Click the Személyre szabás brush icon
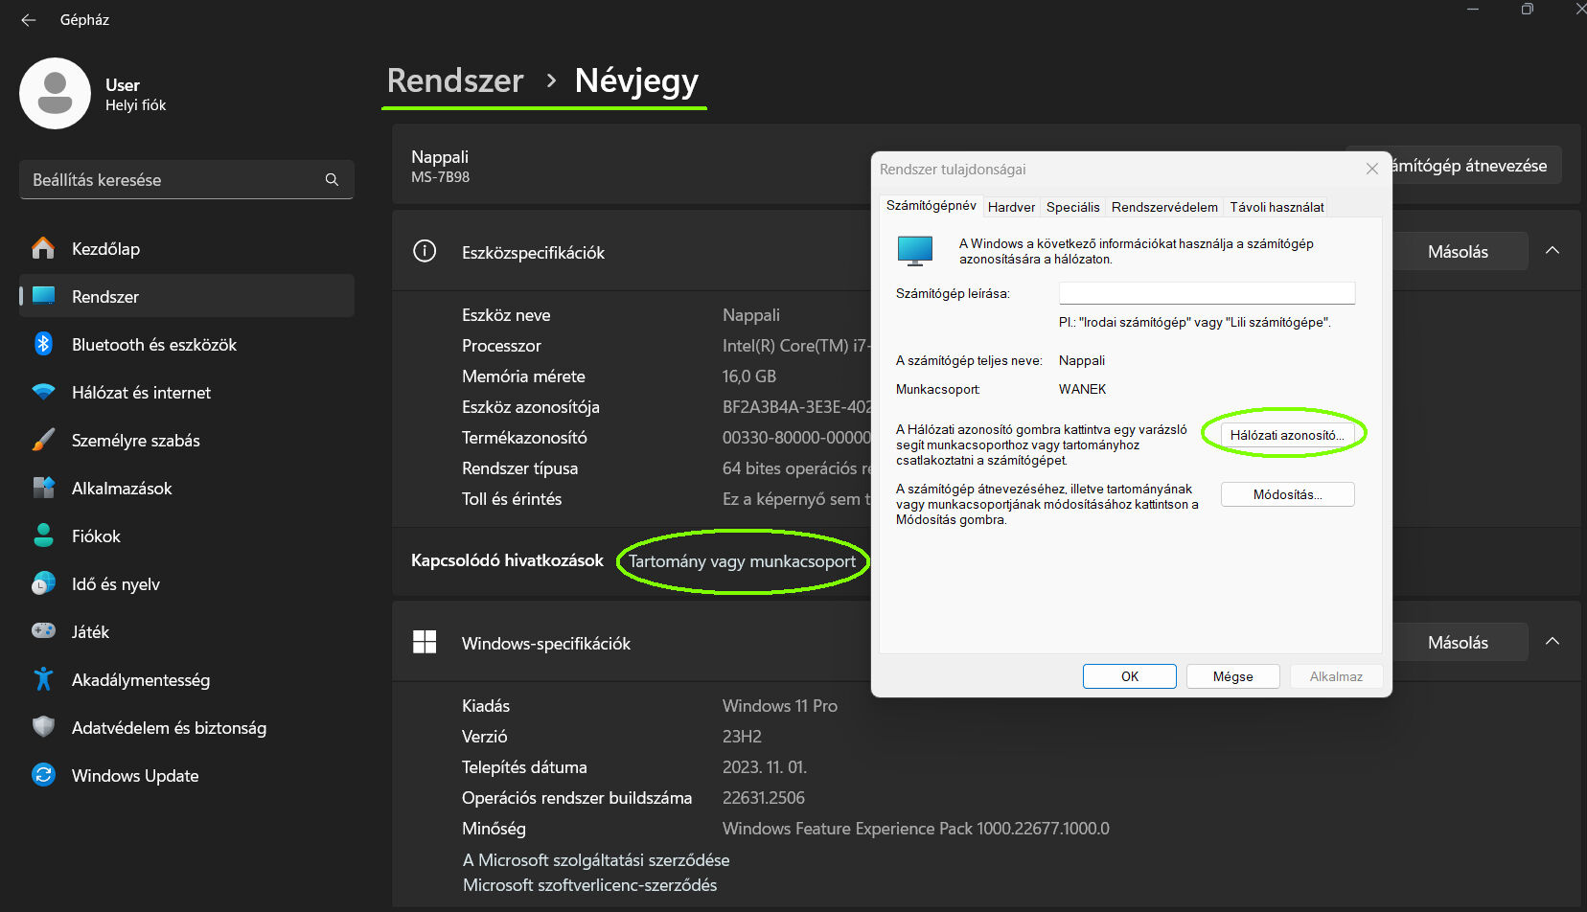The width and height of the screenshot is (1587, 912). [43, 440]
